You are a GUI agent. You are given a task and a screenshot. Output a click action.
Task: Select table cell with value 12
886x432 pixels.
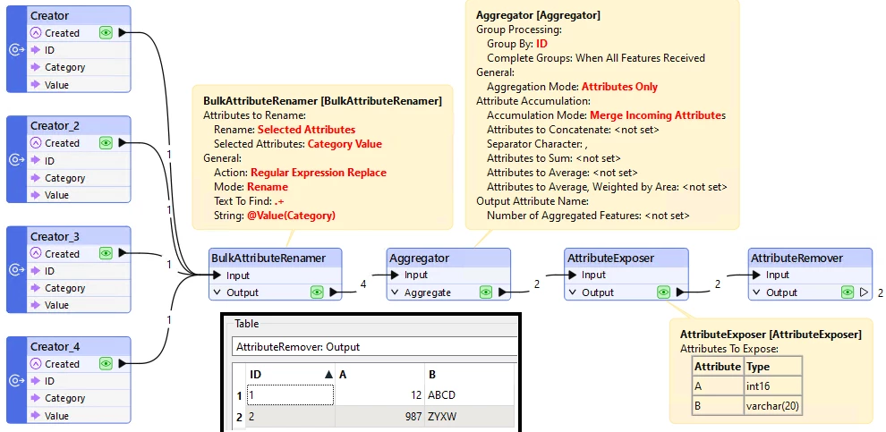pyautogui.click(x=379, y=395)
